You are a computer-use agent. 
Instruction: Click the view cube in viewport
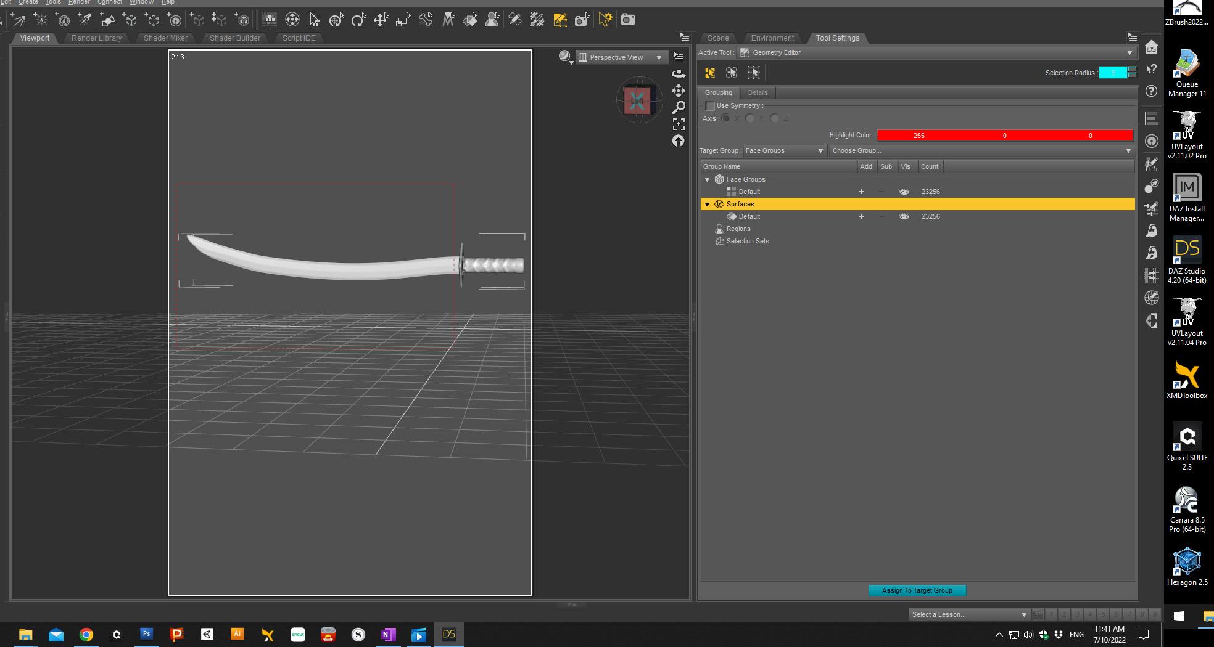coord(638,100)
